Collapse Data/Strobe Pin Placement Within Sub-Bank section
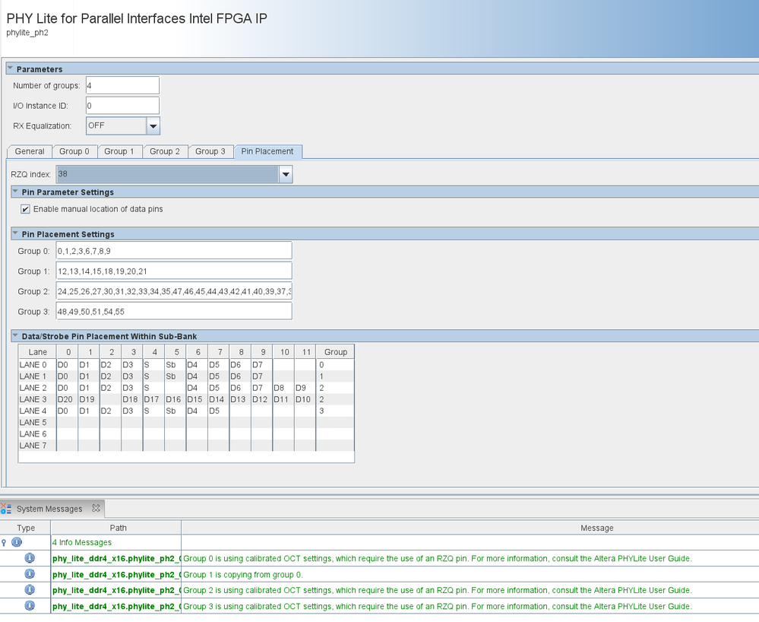 point(16,336)
